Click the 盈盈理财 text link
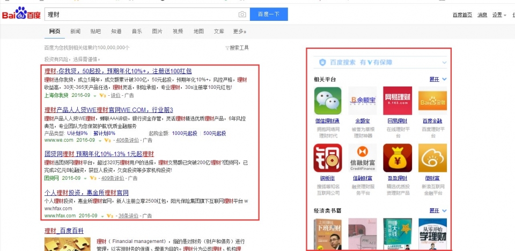This screenshot has height=251, width=515. tap(398, 178)
